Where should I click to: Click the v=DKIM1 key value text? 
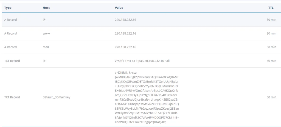147,97
